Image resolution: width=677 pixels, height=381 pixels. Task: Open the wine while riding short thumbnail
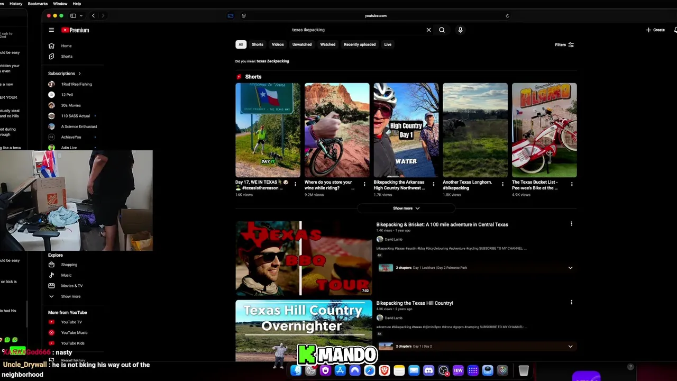[x=337, y=130]
